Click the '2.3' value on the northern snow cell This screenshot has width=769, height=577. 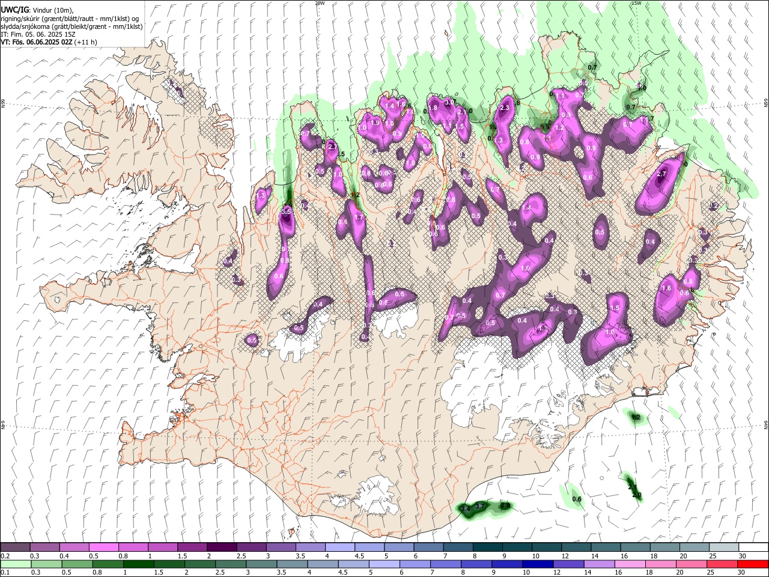pos(505,108)
